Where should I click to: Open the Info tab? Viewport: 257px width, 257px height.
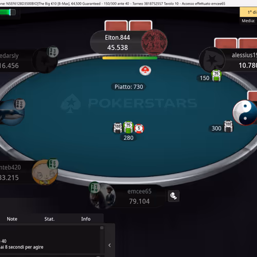(86, 219)
